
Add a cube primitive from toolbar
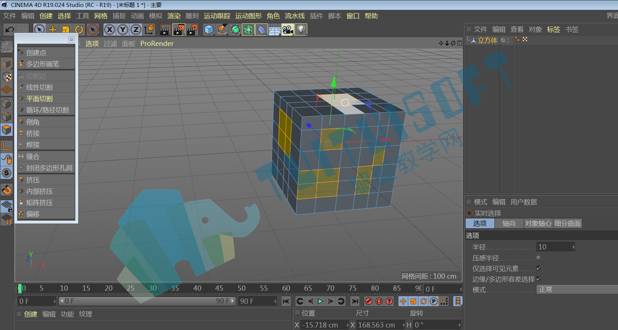point(209,30)
